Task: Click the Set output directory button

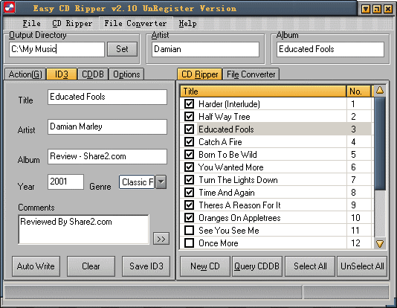Action: pos(122,49)
